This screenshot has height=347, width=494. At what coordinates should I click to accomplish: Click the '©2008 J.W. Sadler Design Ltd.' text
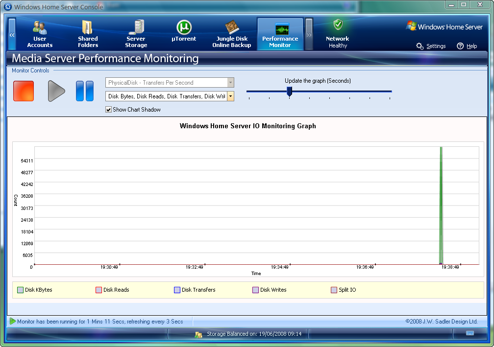442,322
